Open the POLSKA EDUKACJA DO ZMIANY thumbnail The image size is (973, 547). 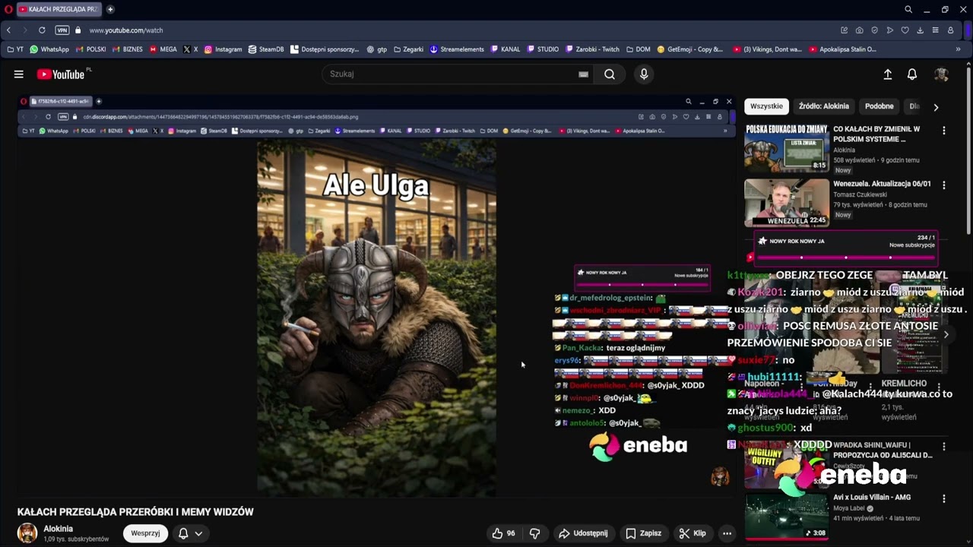point(787,148)
